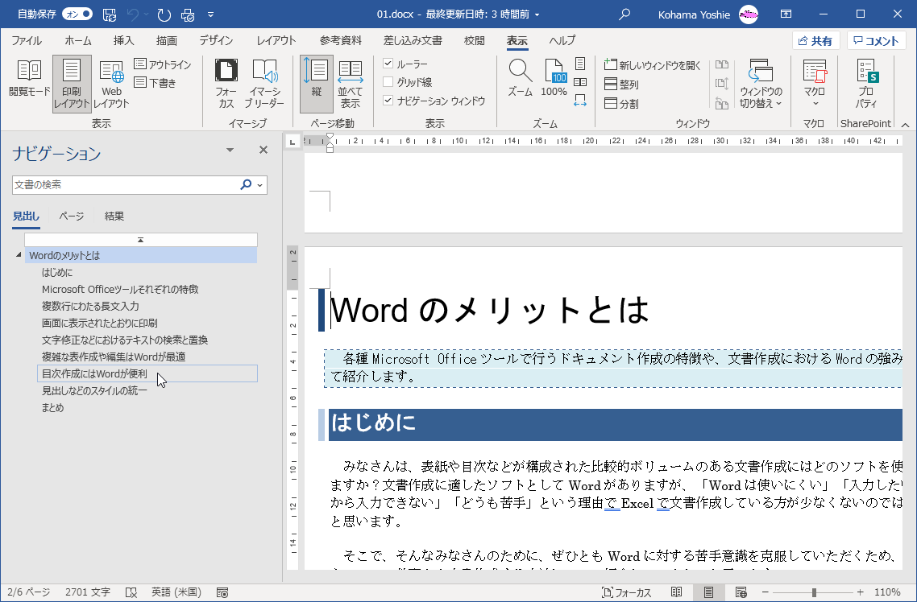Collapse the Wordのメリットとは heading in navigation
Screen dimensions: 917x602
[19, 256]
